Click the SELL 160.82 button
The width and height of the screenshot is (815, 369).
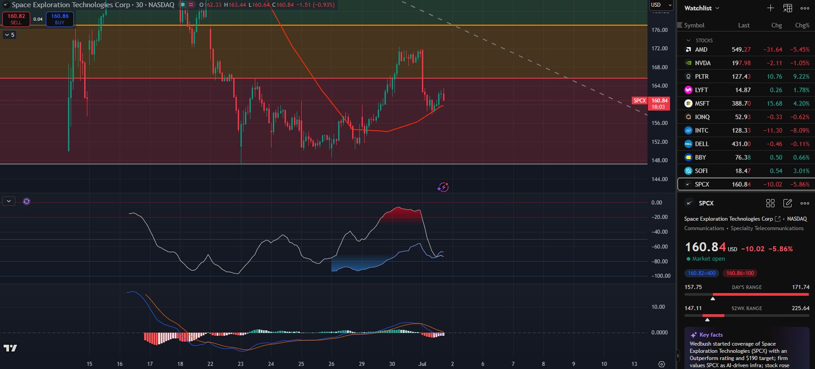click(x=16, y=19)
